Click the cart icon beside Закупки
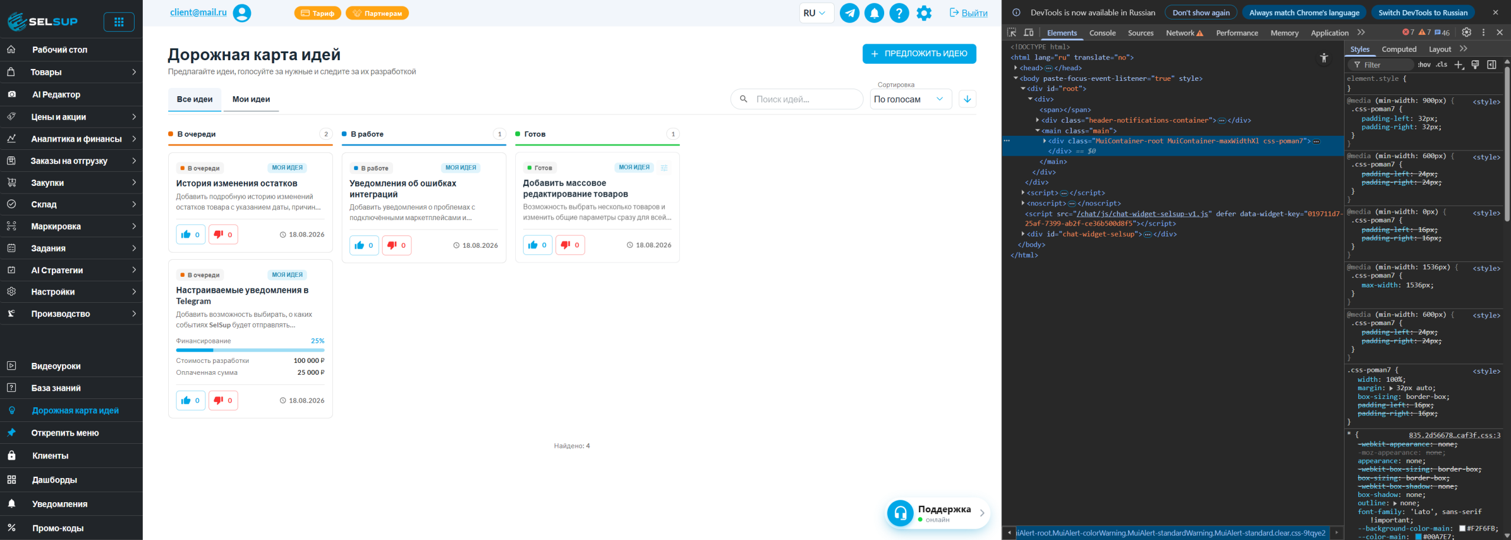This screenshot has width=1511, height=540. tap(11, 182)
